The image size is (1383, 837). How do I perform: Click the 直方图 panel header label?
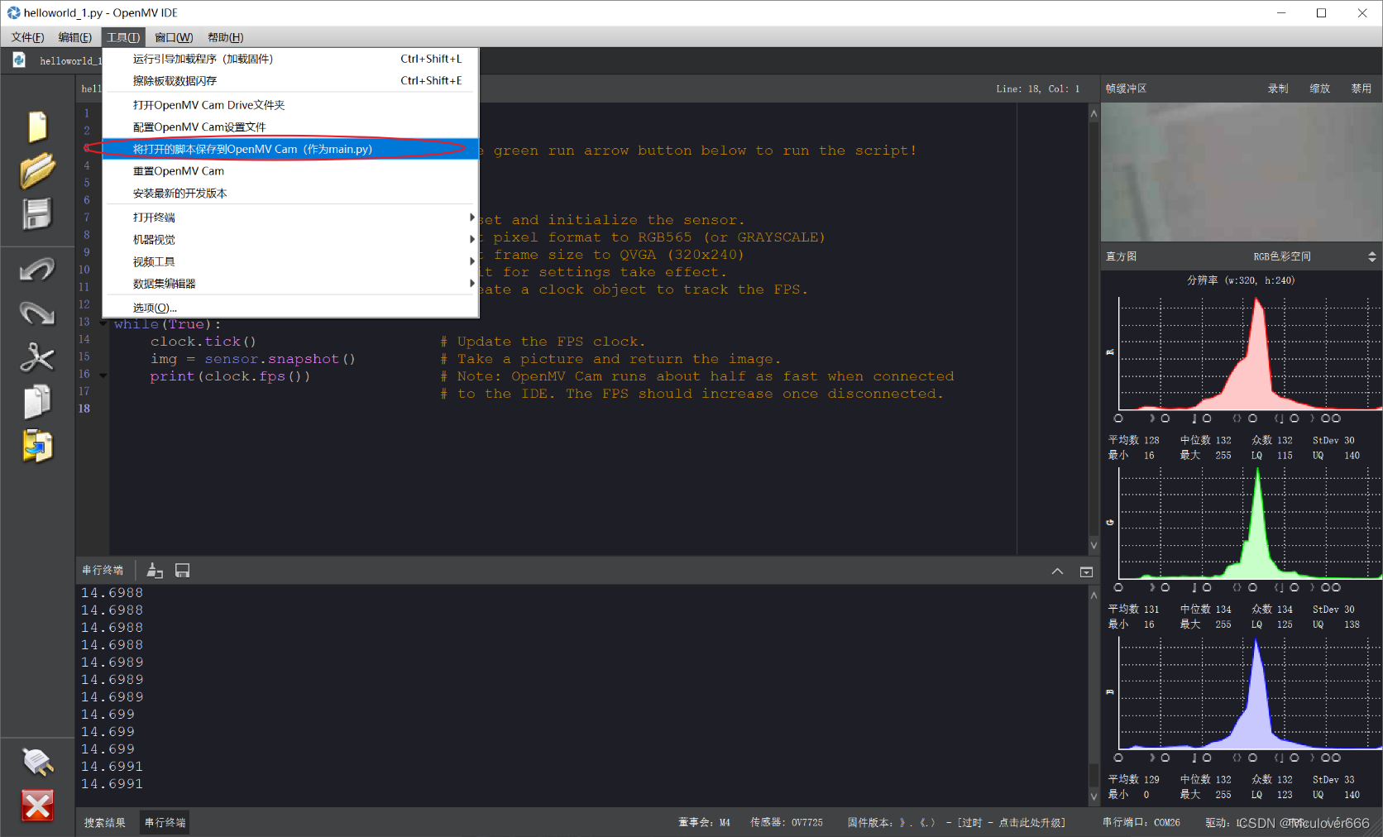(x=1122, y=257)
